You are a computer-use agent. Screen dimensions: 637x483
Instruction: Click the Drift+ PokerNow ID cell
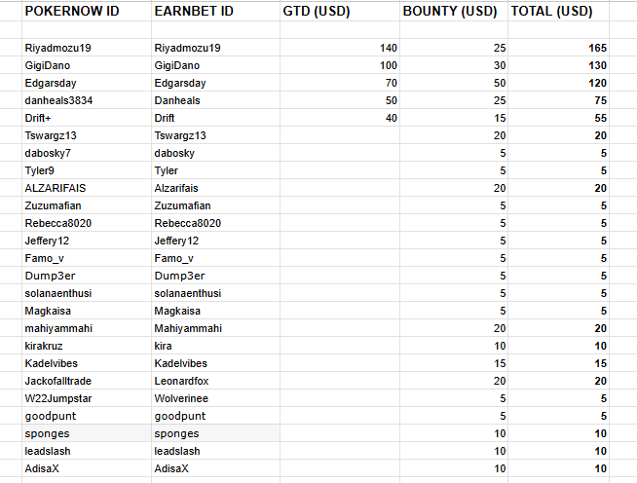click(x=84, y=118)
